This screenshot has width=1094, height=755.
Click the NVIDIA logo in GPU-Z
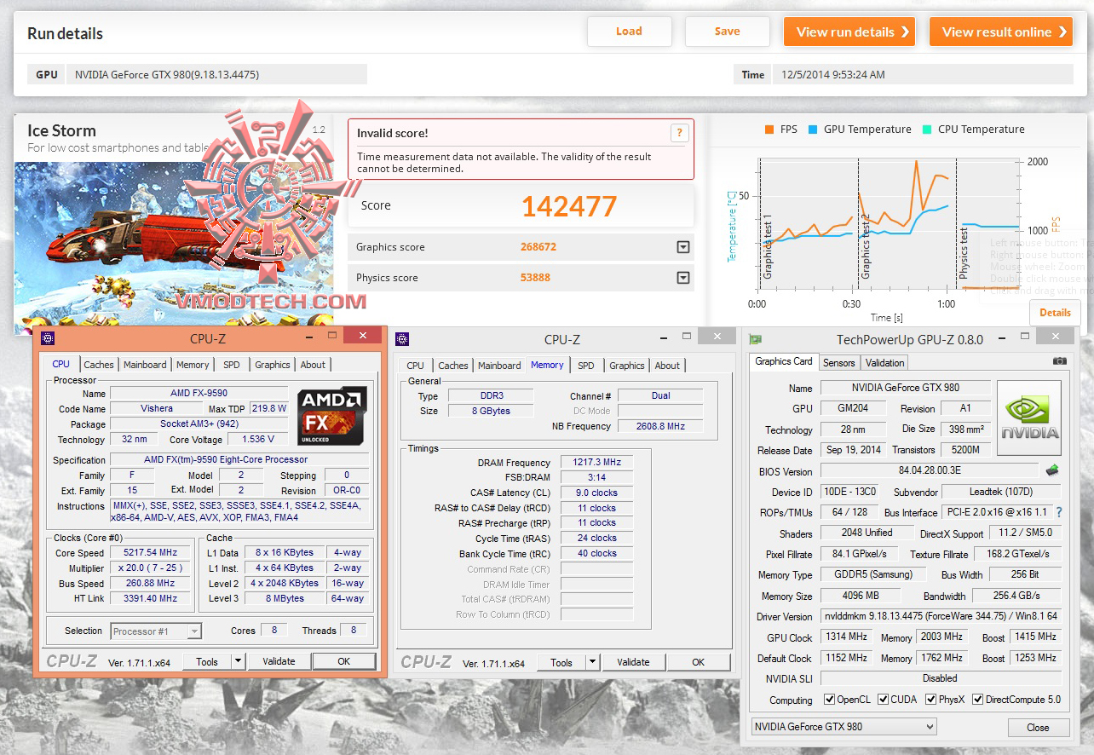click(x=1029, y=418)
